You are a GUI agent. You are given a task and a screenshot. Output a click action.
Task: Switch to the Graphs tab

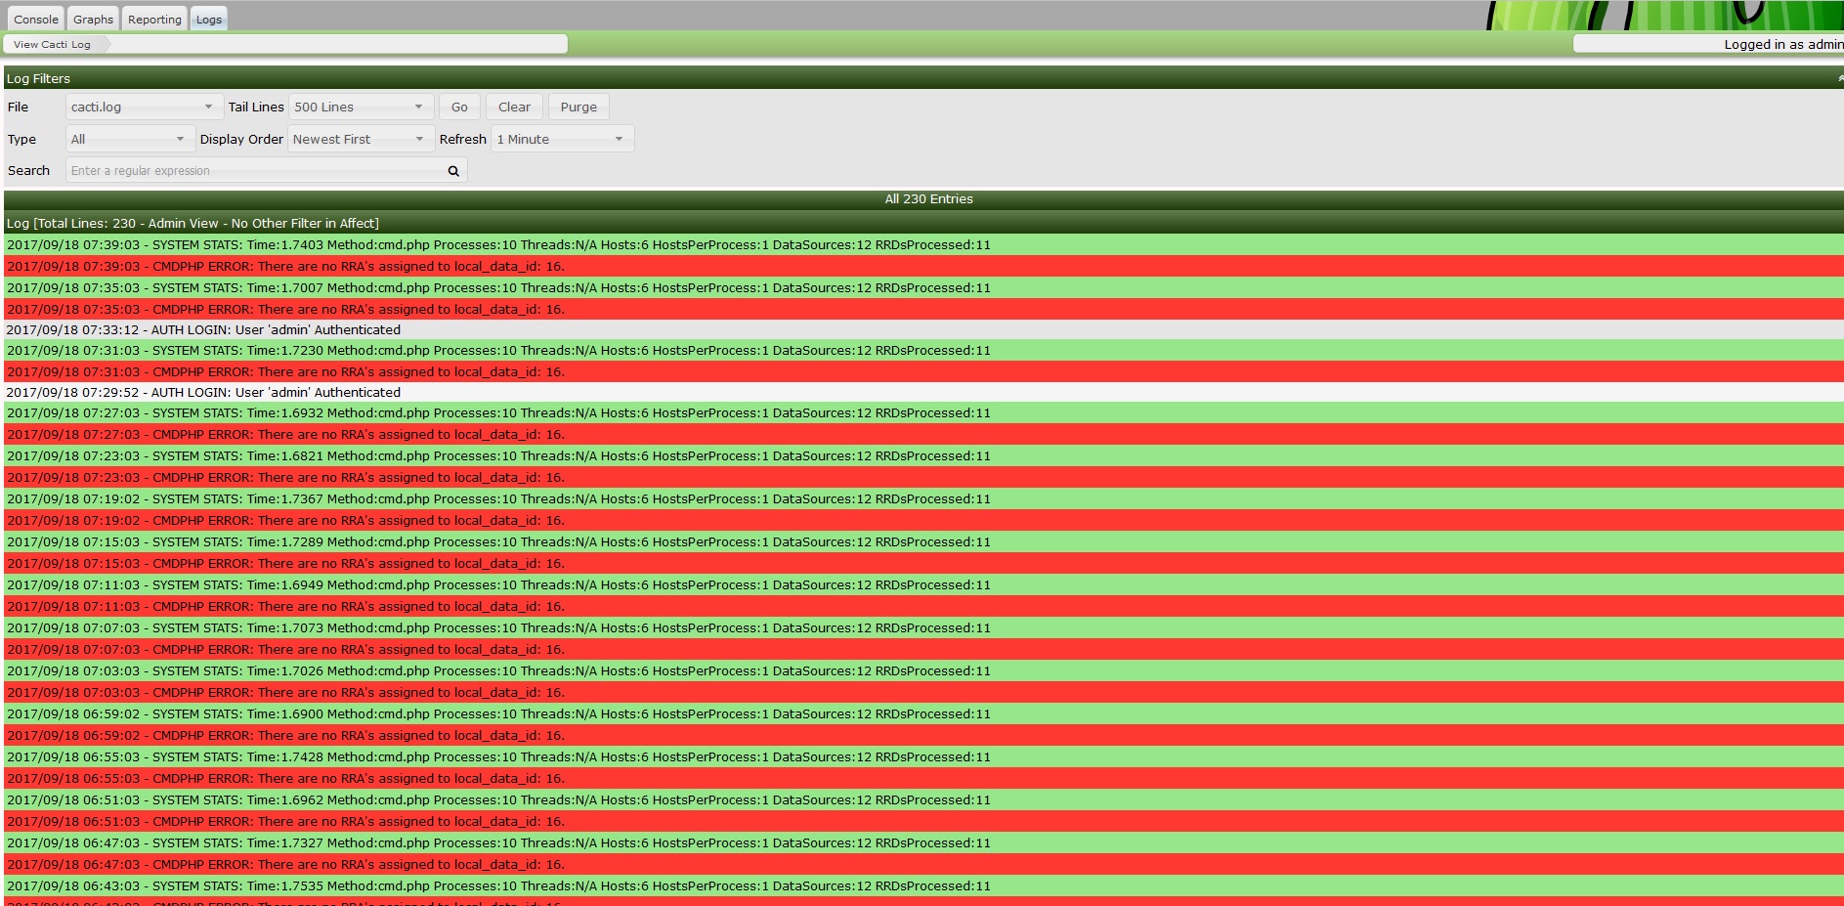pyautogui.click(x=93, y=19)
